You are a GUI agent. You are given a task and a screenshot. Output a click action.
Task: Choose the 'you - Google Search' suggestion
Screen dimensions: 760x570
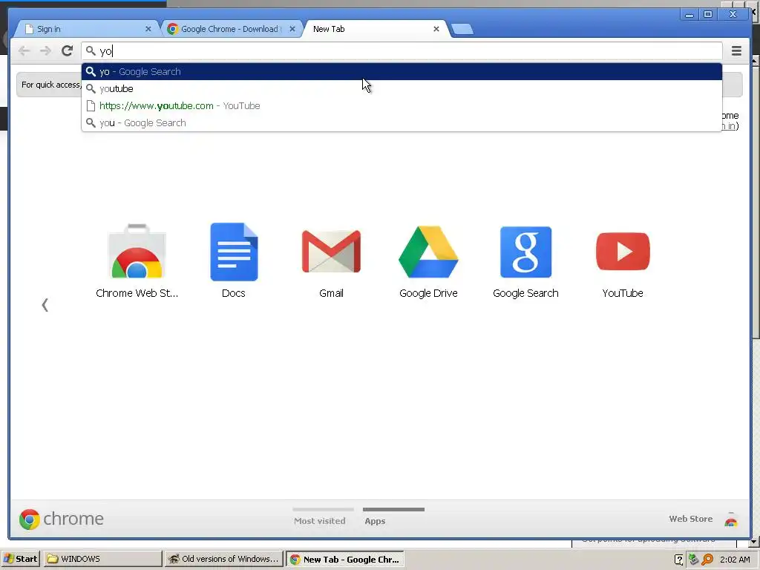[x=402, y=122]
